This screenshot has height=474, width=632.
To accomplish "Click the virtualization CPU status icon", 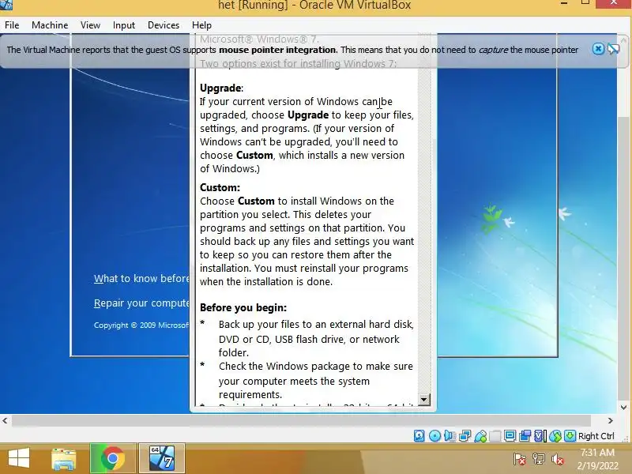I will (540, 436).
